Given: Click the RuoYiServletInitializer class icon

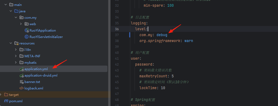Looking at the screenshot, I should pos(26,37).
